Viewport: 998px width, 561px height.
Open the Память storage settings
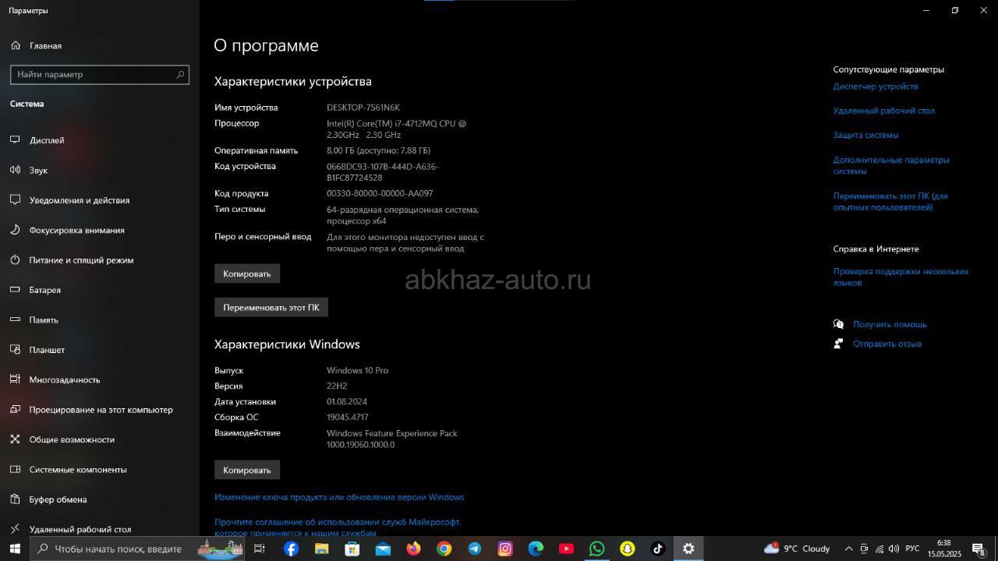44,320
